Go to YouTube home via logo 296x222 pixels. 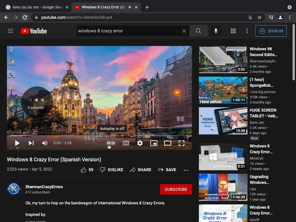coord(34,31)
